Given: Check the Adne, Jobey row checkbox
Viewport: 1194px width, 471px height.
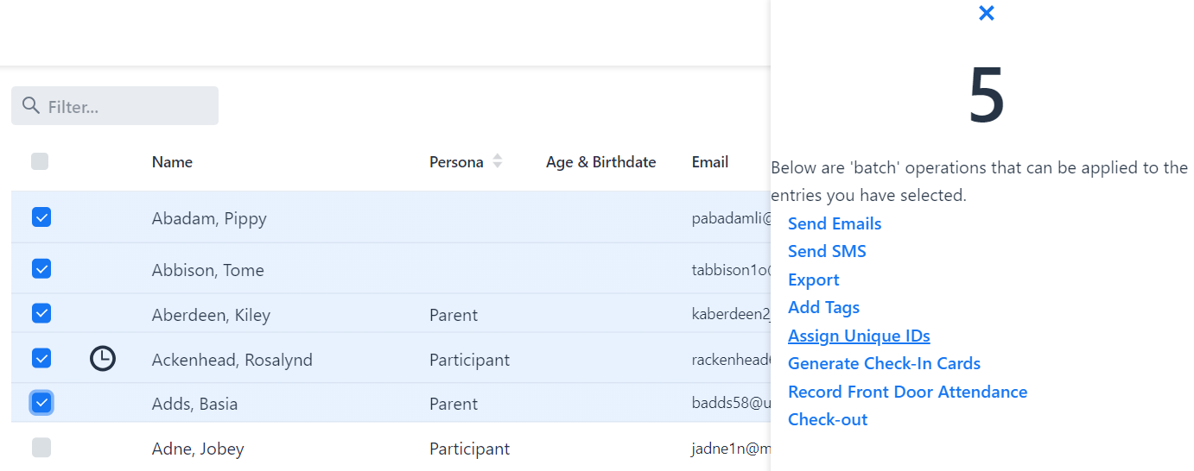Looking at the screenshot, I should [41, 448].
